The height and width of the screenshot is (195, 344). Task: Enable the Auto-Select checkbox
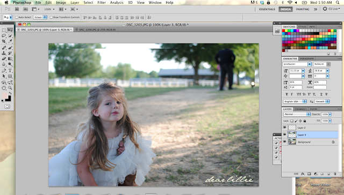coord(17,17)
